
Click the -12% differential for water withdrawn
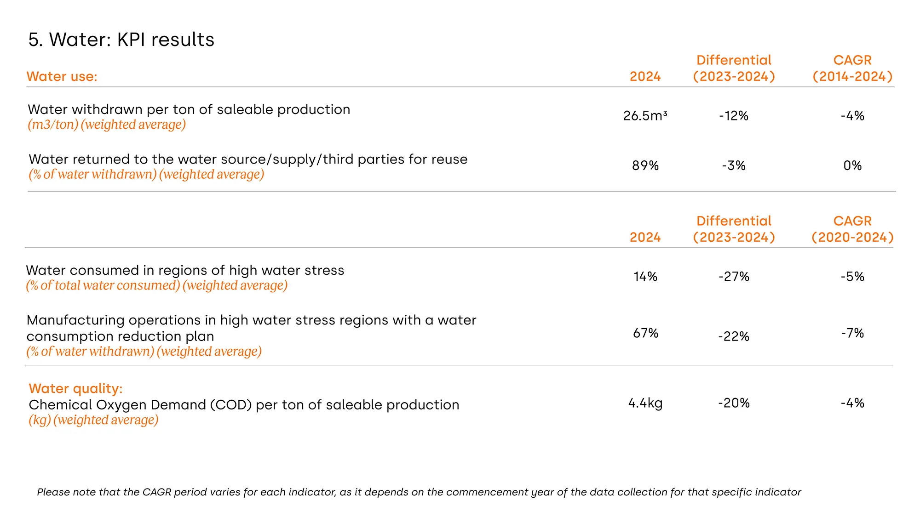(x=734, y=116)
